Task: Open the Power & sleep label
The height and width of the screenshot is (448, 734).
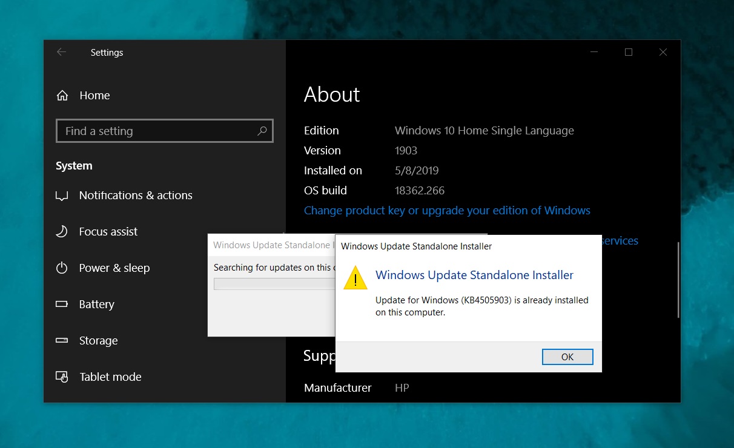Action: click(x=114, y=268)
